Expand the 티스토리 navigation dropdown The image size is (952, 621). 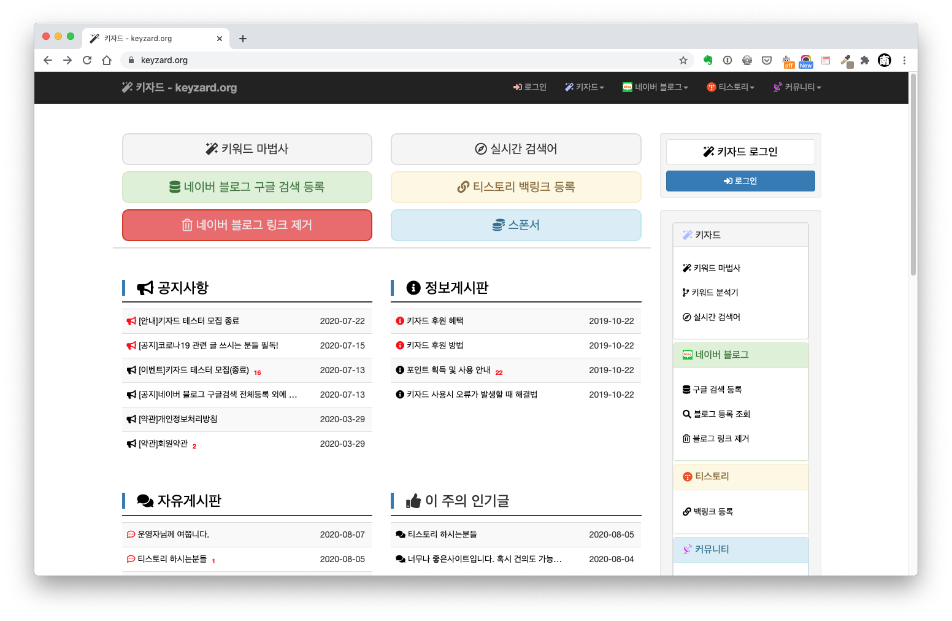[731, 87]
